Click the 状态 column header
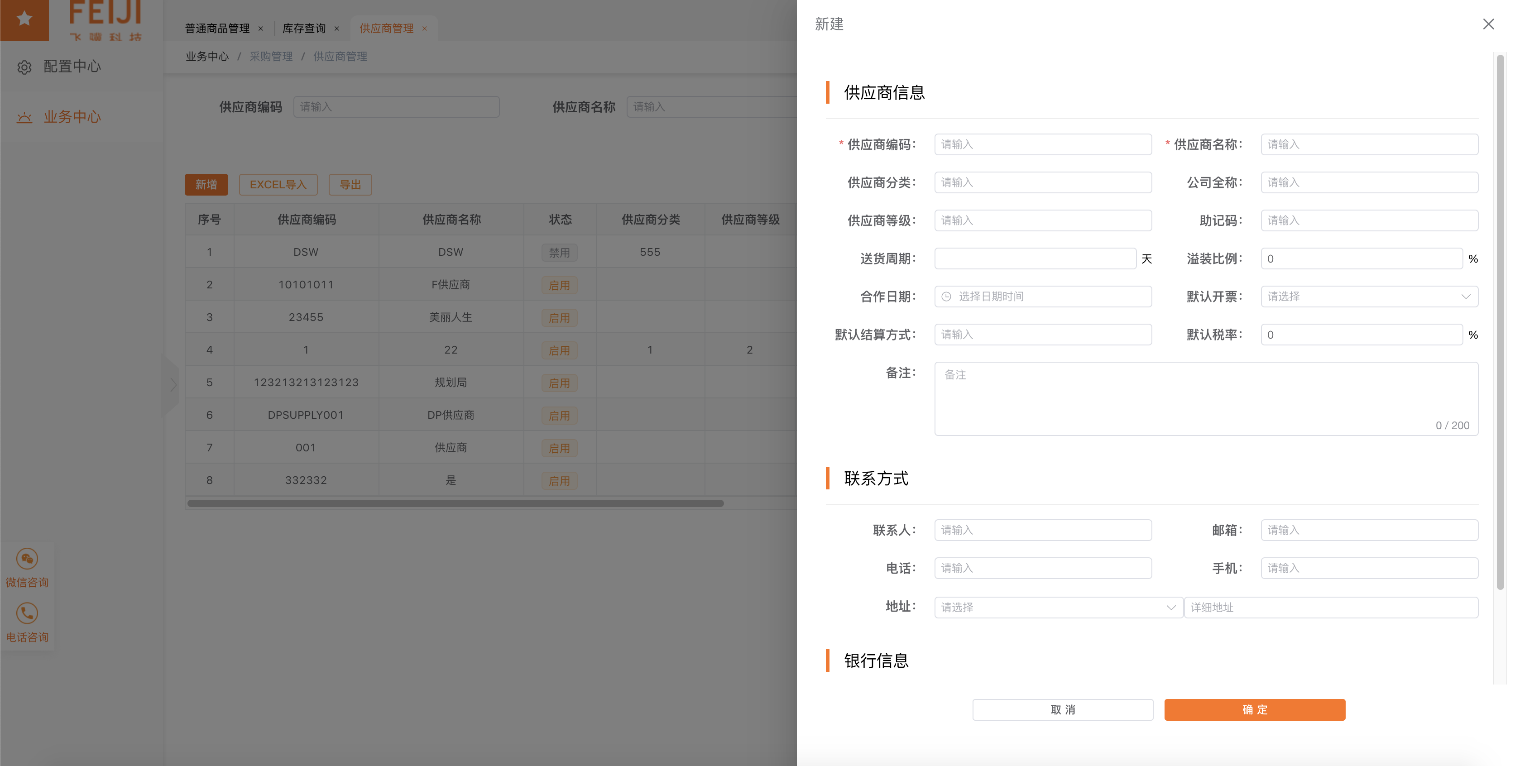The image size is (1515, 766). point(560,220)
